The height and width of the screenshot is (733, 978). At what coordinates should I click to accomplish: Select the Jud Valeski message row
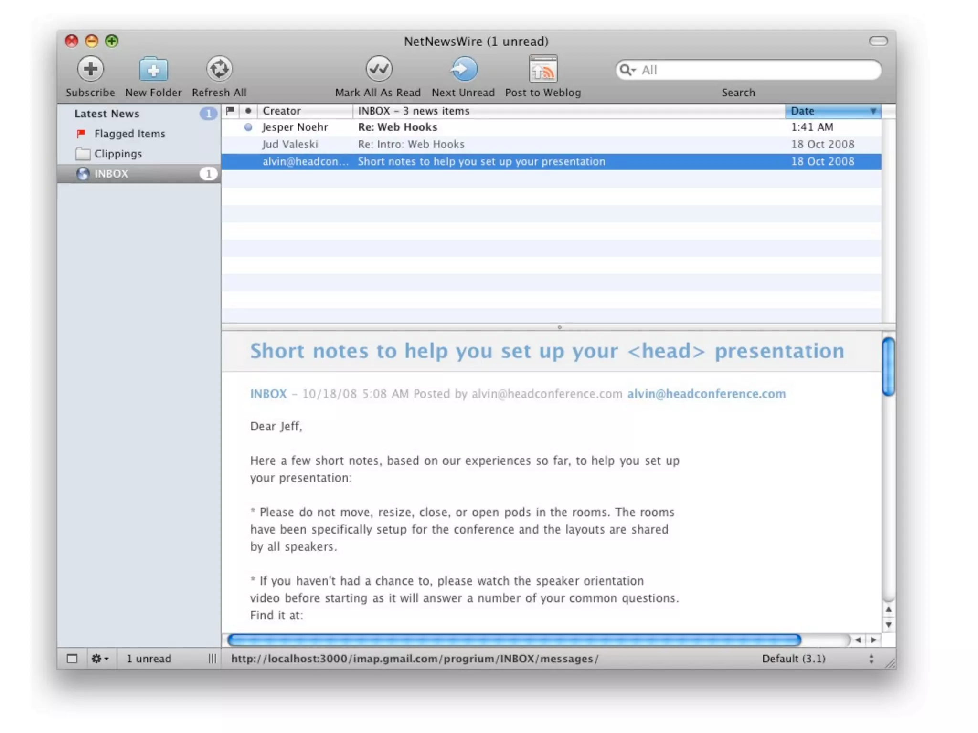(x=551, y=144)
